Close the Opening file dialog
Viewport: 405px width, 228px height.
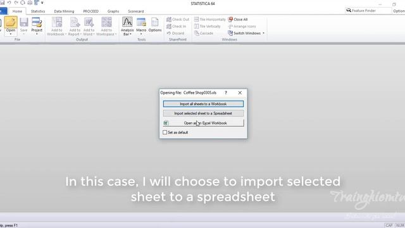point(240,92)
